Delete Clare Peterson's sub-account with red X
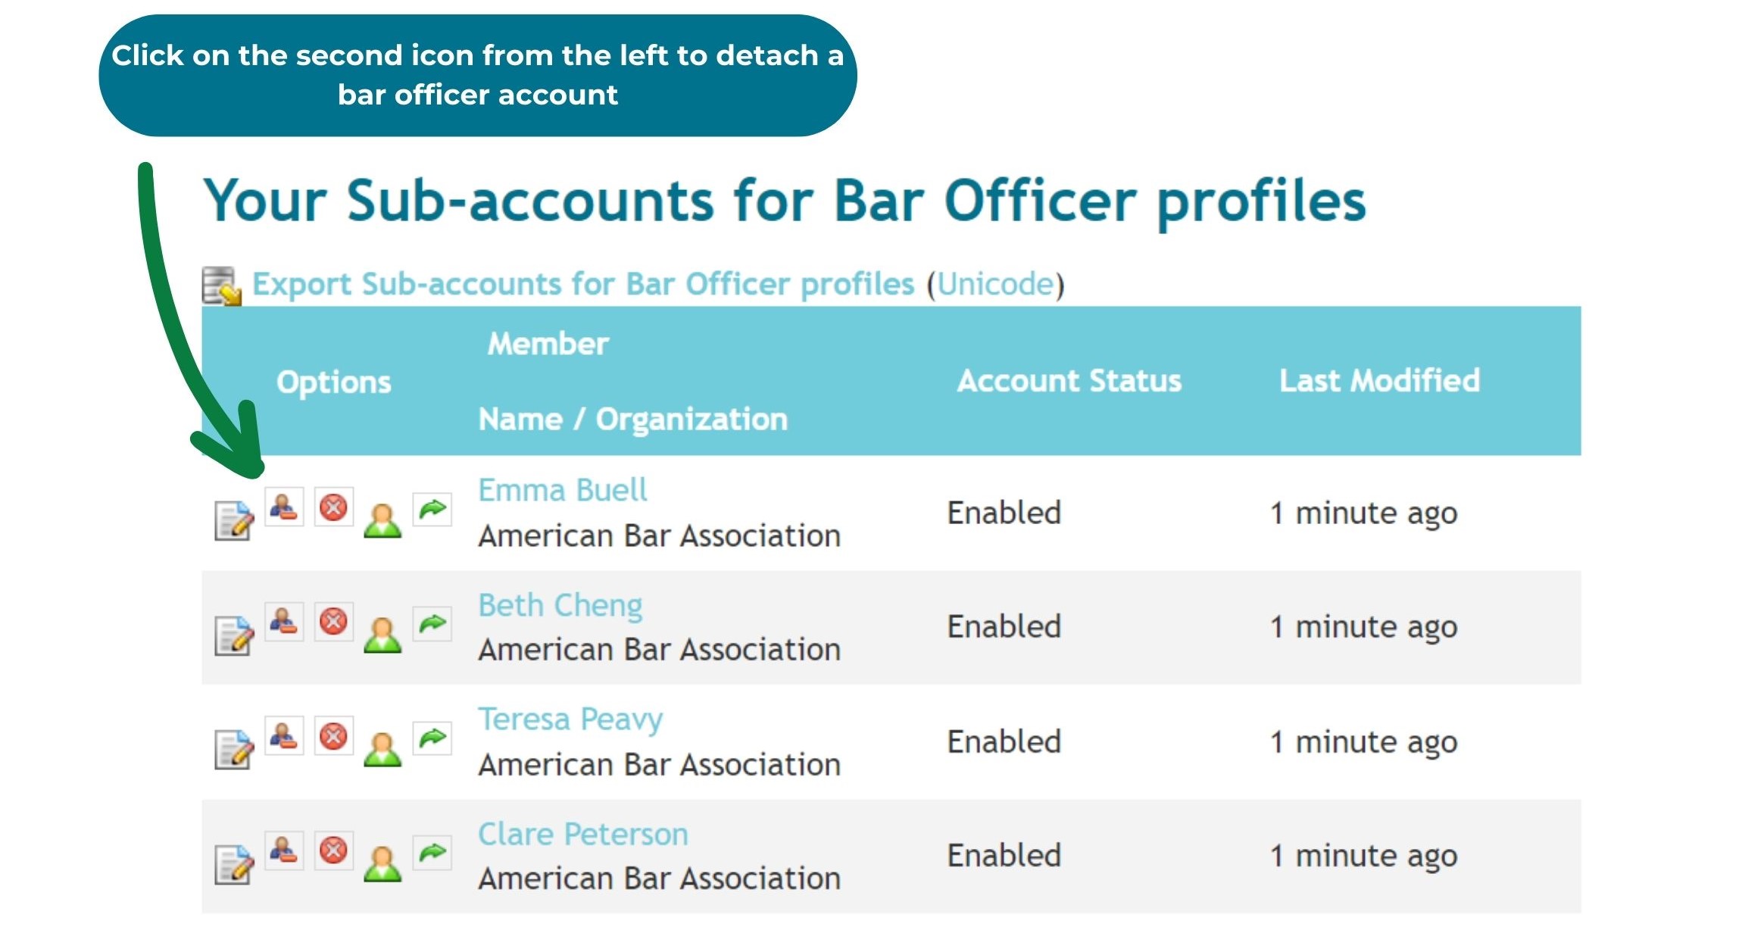 [x=332, y=850]
